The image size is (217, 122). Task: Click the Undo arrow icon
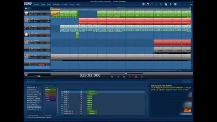click(148, 4)
